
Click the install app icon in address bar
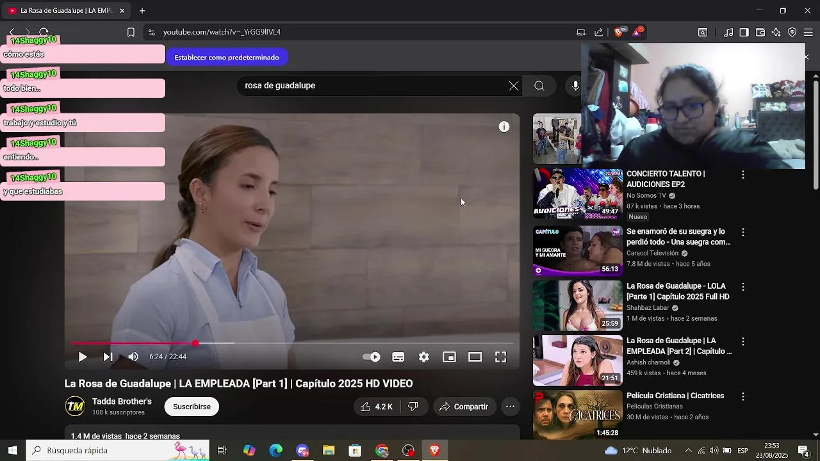click(x=581, y=32)
